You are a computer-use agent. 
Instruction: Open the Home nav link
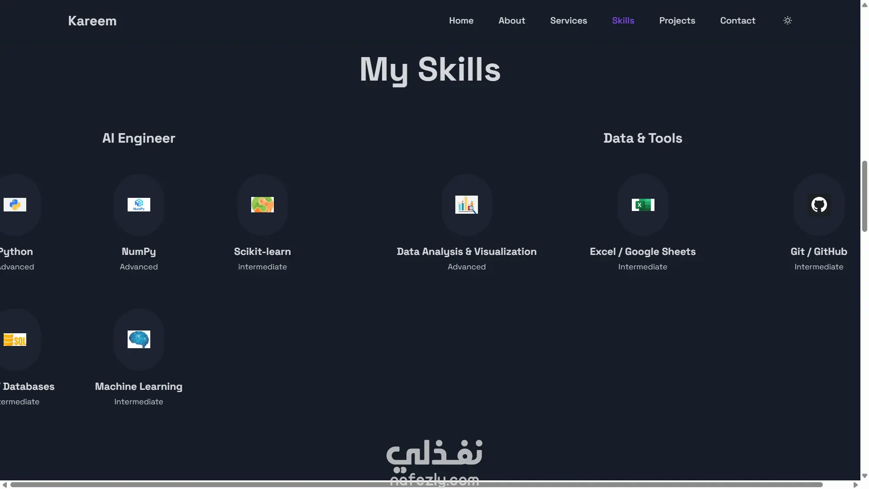click(461, 20)
